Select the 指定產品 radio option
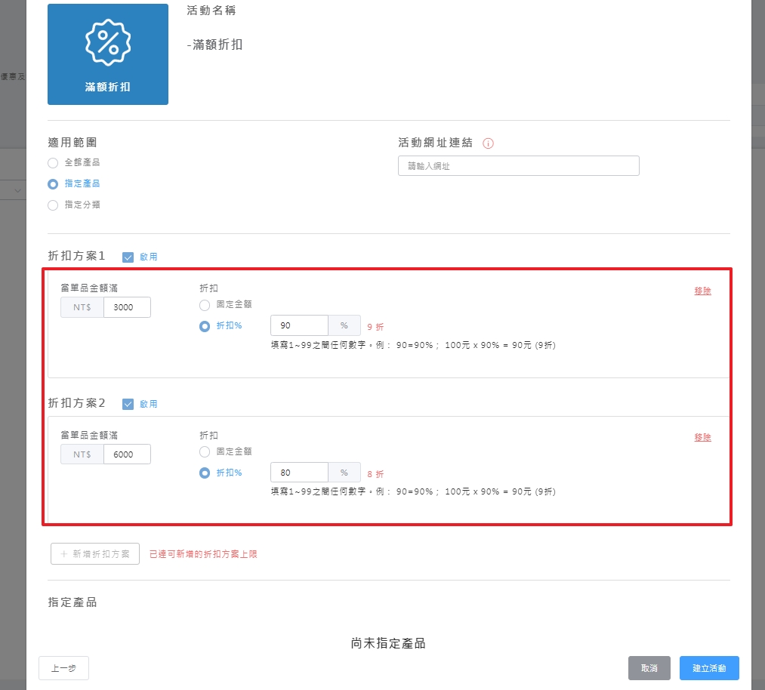 [53, 183]
